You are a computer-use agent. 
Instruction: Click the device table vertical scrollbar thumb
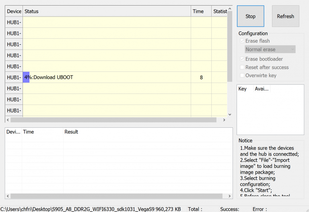pyautogui.click(x=230, y=47)
